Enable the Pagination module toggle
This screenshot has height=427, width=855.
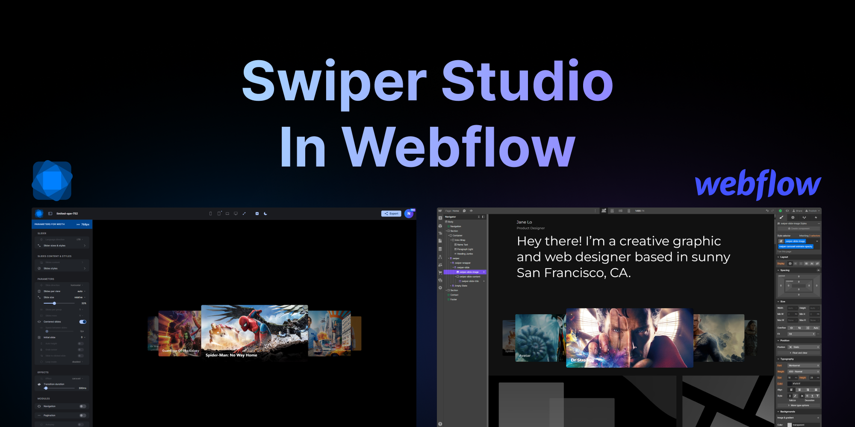(83, 415)
